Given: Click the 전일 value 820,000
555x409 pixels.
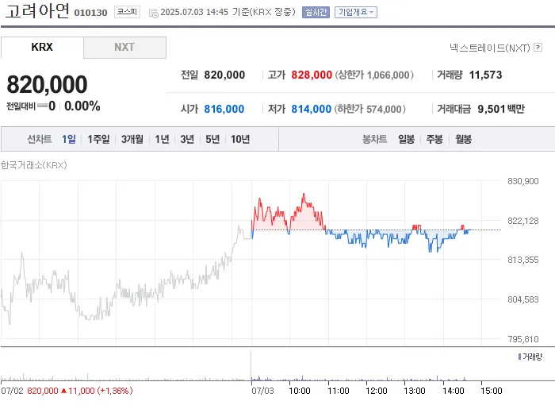Looking at the screenshot, I should [224, 75].
